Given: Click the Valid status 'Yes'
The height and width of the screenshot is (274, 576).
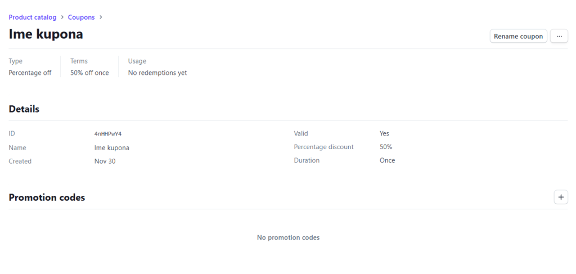Looking at the screenshot, I should tap(384, 133).
